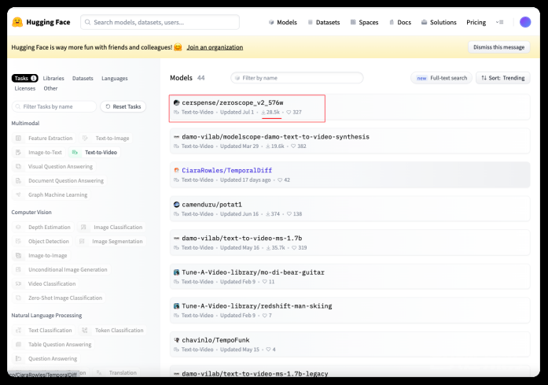Open camenduru/potat1 model
The width and height of the screenshot is (548, 385).
(x=350, y=209)
